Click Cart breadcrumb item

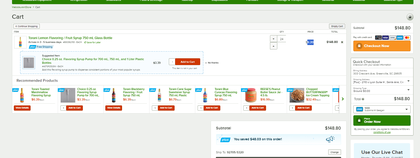pyautogui.click(x=38, y=7)
